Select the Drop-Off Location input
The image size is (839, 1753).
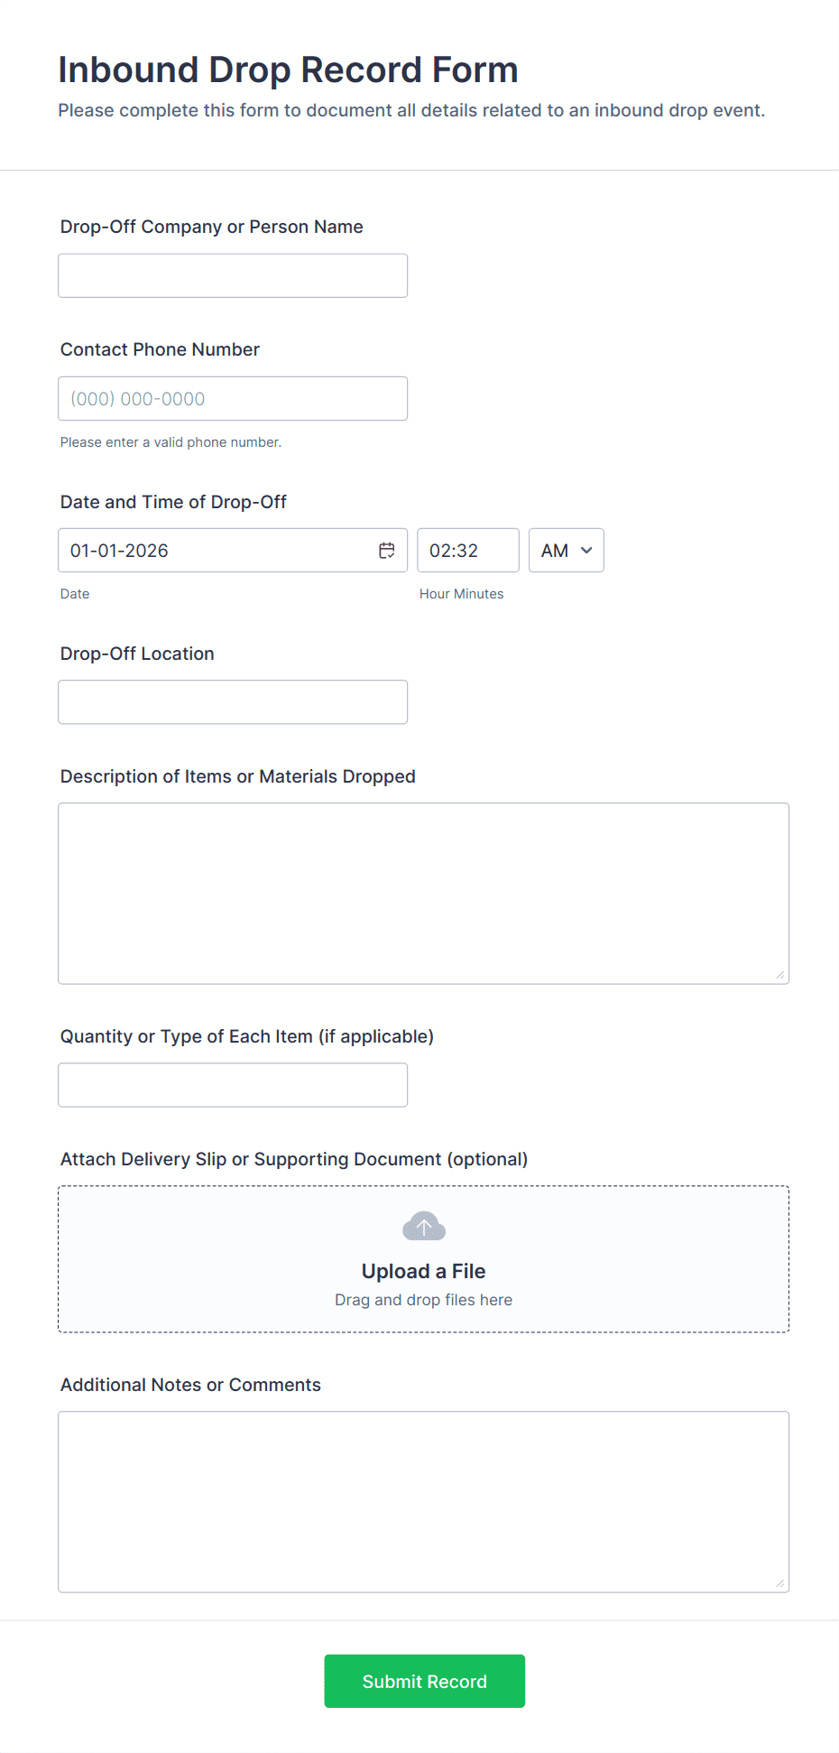233,701
